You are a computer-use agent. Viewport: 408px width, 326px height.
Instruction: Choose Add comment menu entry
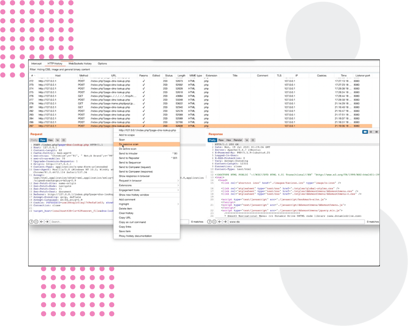pyautogui.click(x=147, y=200)
